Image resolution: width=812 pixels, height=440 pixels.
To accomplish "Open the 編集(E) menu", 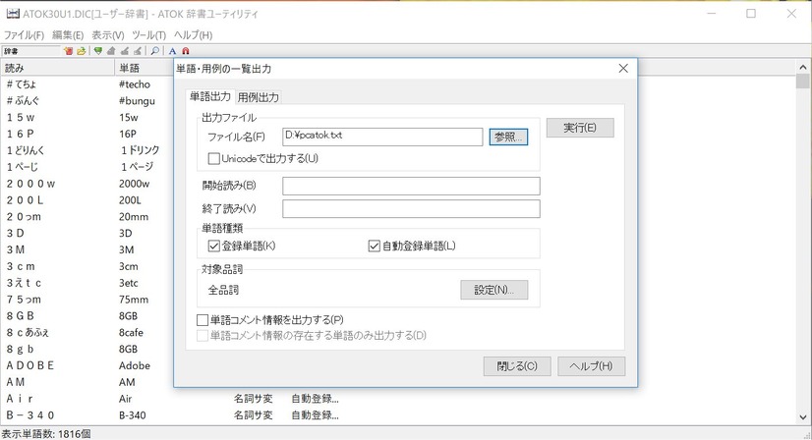I will [x=68, y=35].
